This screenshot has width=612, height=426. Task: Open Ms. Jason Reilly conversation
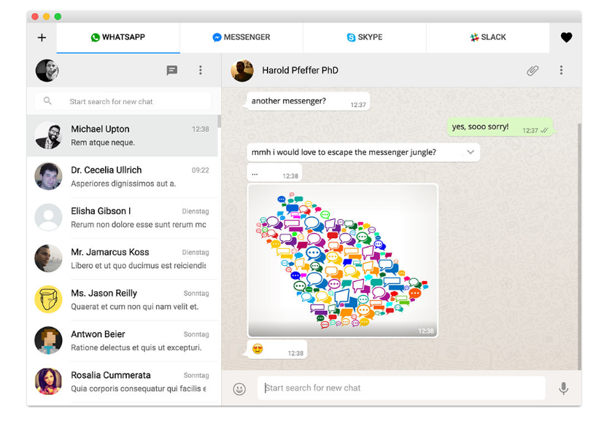122,300
